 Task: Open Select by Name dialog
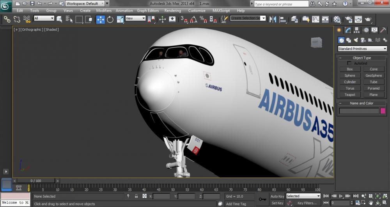coord(69,19)
